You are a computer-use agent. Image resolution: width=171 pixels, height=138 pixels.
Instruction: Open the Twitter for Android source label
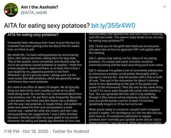(x=70, y=131)
